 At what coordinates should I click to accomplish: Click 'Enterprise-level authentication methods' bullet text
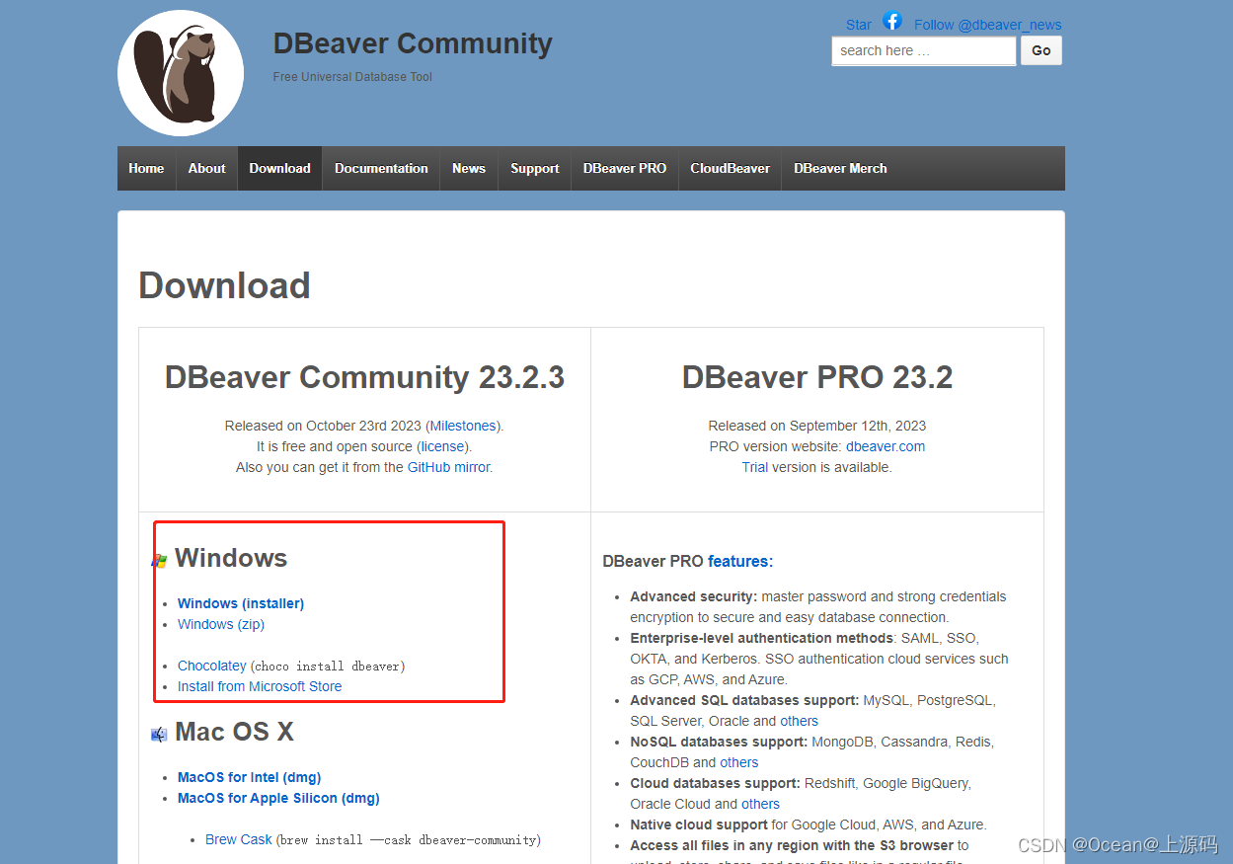click(762, 638)
